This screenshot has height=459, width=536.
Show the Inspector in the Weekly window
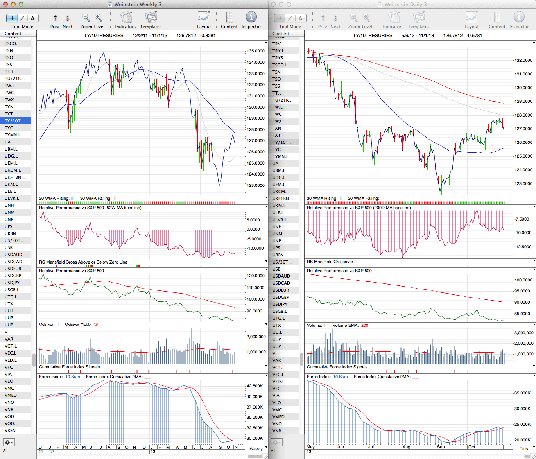(251, 18)
